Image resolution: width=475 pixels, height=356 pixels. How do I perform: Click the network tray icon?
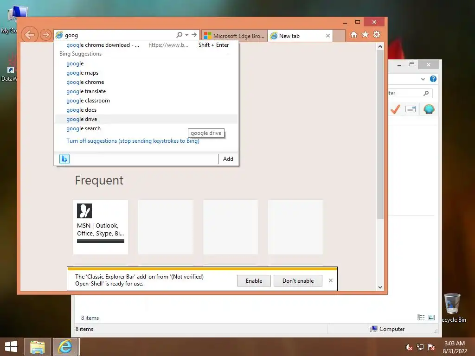coord(420,347)
